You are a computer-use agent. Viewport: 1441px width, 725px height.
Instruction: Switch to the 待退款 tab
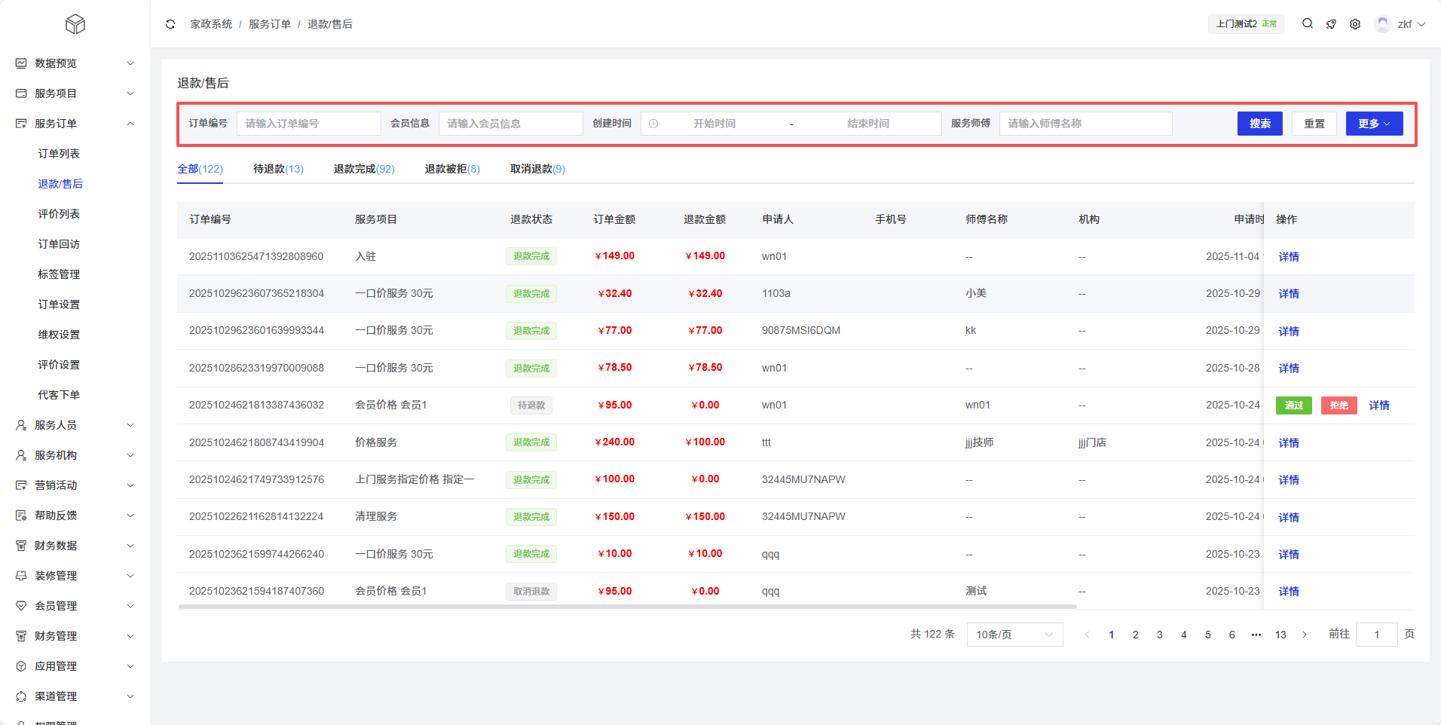(278, 169)
